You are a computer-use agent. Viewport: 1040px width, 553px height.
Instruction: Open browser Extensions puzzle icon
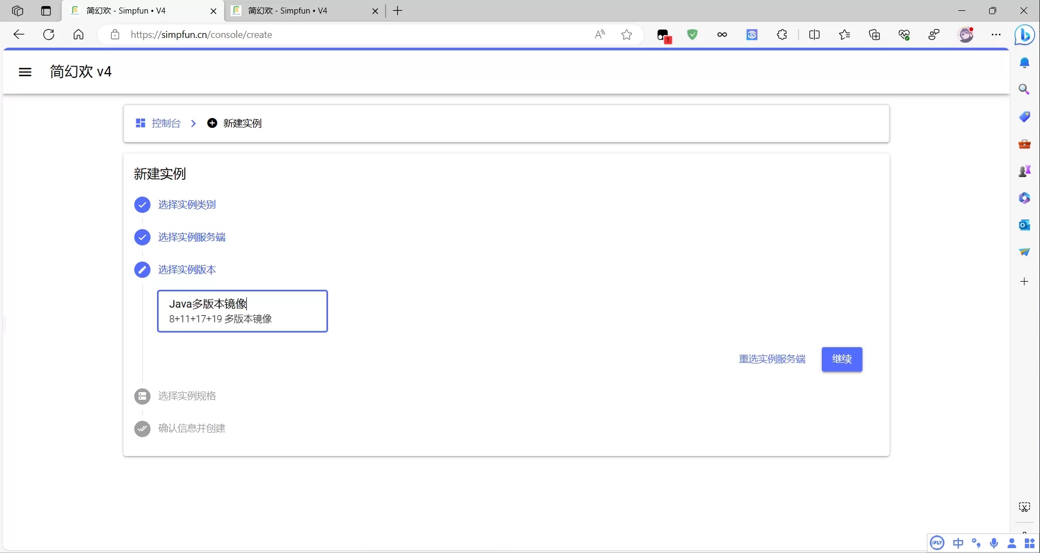[x=782, y=35]
